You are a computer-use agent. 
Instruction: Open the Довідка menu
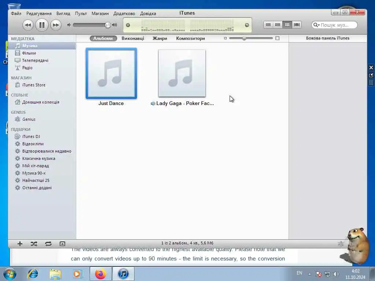(148, 14)
